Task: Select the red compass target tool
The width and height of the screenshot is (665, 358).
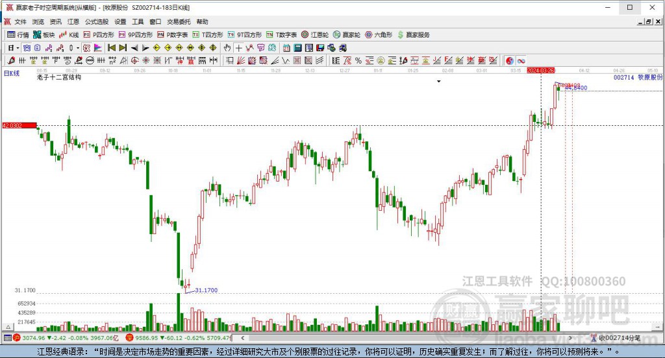Action: (x=135, y=60)
